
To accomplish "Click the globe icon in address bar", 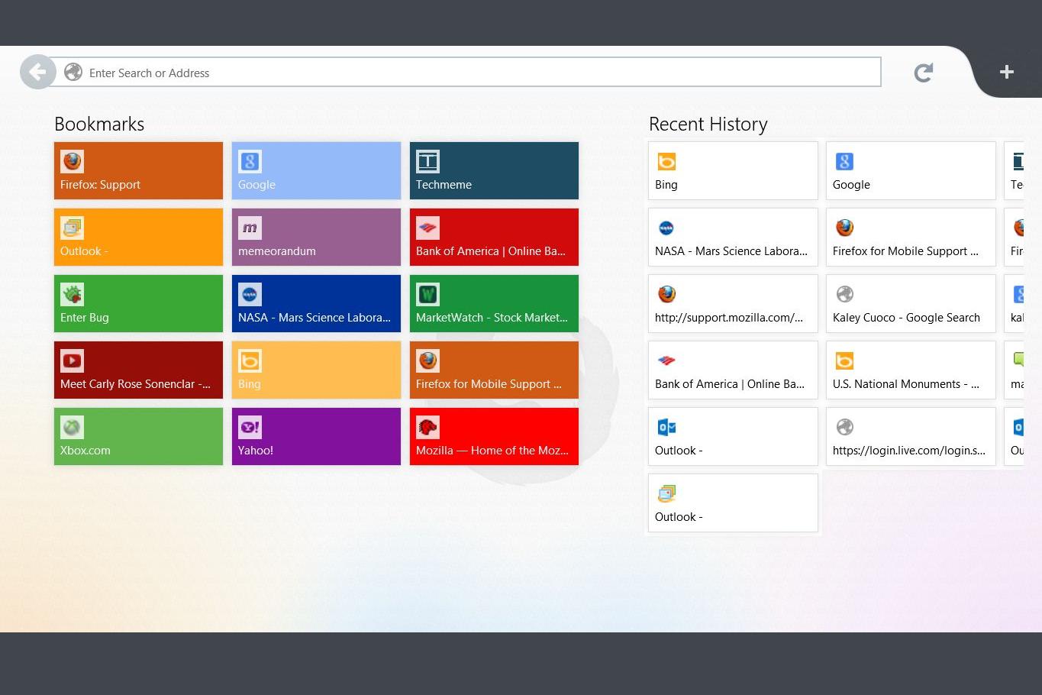I will (73, 73).
